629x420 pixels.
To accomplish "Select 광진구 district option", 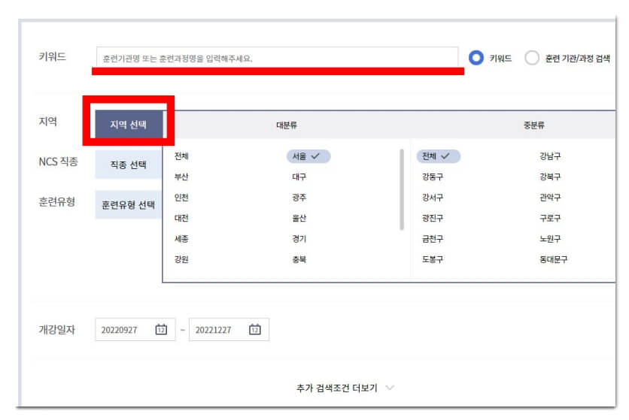I will [433, 218].
